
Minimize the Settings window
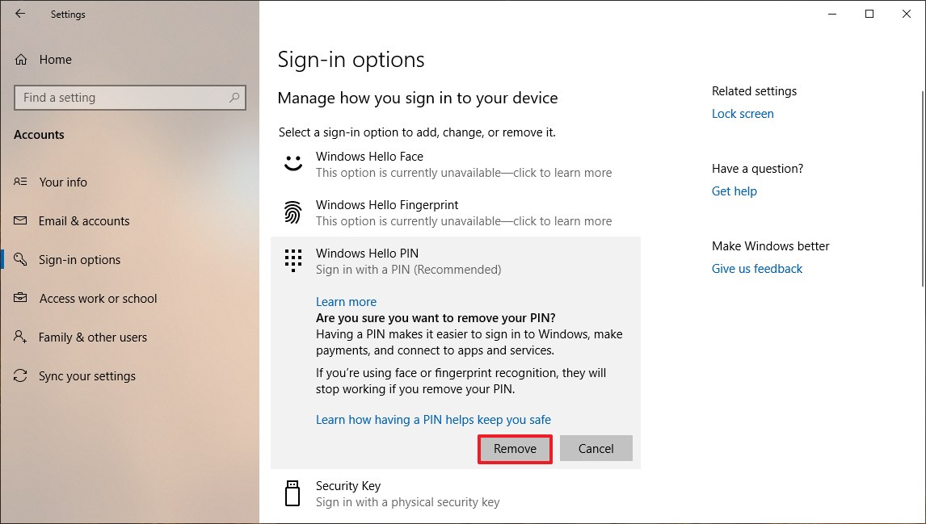pyautogui.click(x=832, y=14)
